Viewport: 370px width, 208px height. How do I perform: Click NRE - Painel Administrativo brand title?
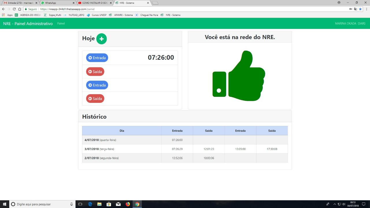click(x=28, y=23)
